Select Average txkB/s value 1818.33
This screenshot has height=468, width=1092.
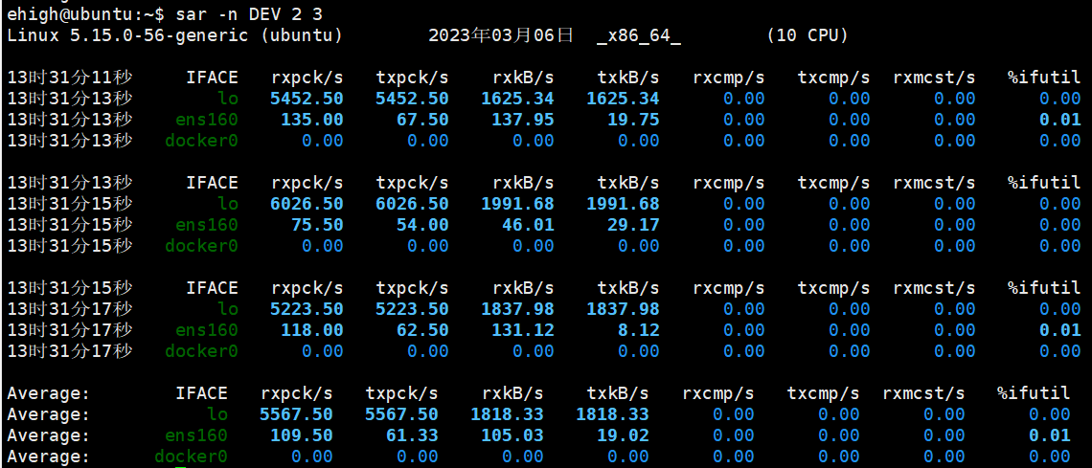click(612, 415)
